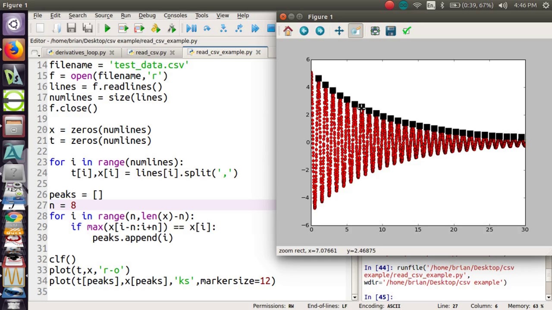Click the debugger Step into icon
The height and width of the screenshot is (310, 552).
(x=223, y=29)
